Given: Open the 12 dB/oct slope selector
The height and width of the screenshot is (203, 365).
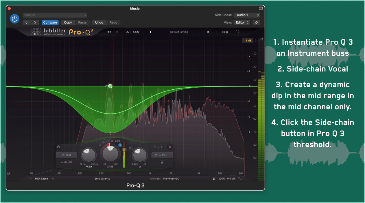Looking at the screenshot, I should tap(66, 162).
